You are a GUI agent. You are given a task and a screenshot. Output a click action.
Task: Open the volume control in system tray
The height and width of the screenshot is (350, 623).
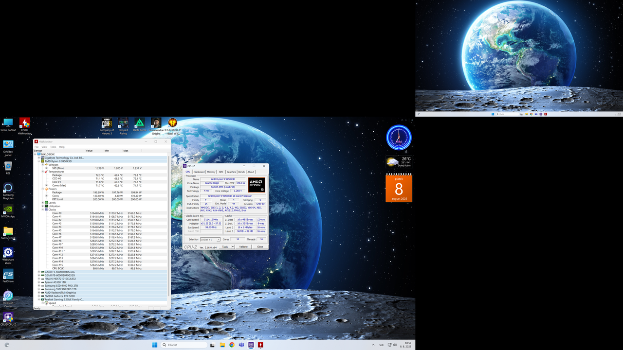point(395,345)
